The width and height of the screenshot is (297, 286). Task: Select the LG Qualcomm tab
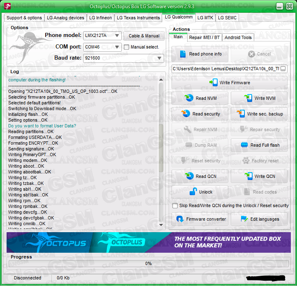(x=179, y=17)
